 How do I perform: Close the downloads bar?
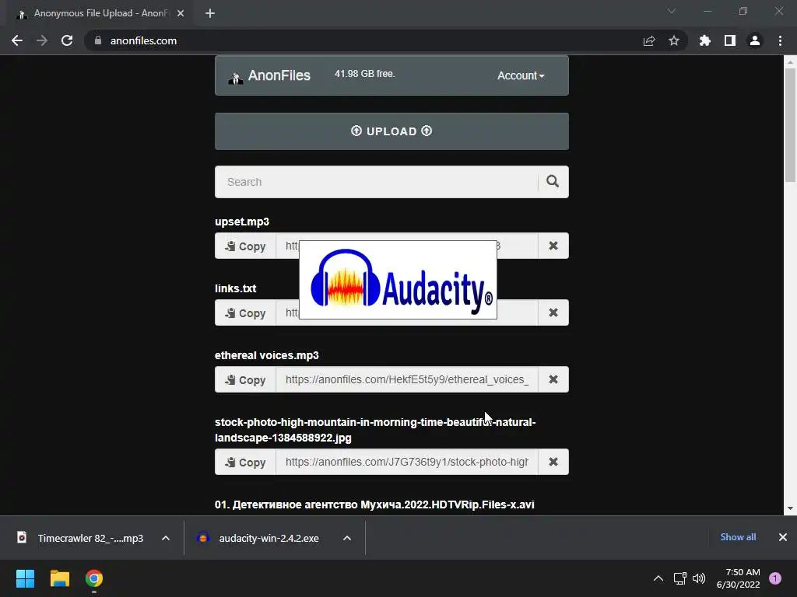point(783,537)
